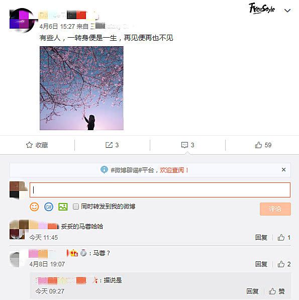
Task: Open the cherry blossom photo thumbnail
Action: (x=81, y=88)
